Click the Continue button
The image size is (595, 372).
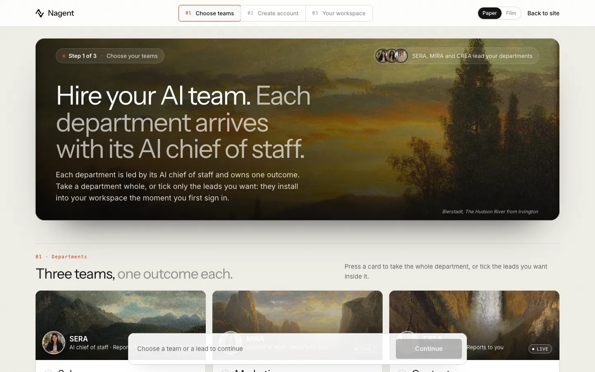pyautogui.click(x=429, y=349)
